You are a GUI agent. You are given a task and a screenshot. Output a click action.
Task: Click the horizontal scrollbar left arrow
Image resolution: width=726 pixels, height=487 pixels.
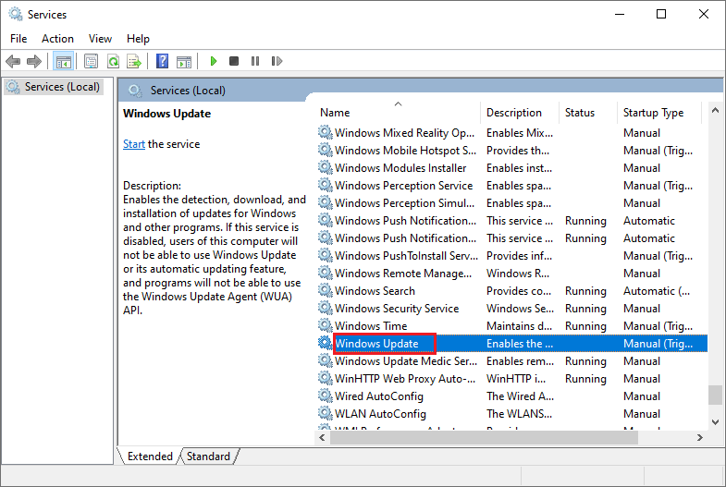[322, 437]
